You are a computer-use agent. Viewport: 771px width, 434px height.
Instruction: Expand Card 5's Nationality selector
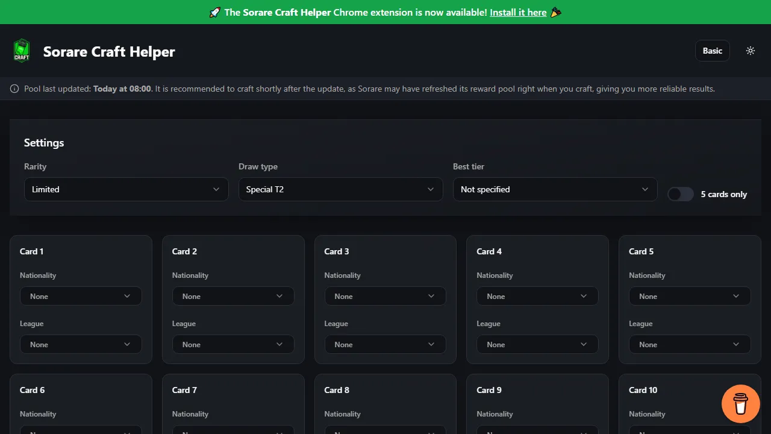(690, 296)
